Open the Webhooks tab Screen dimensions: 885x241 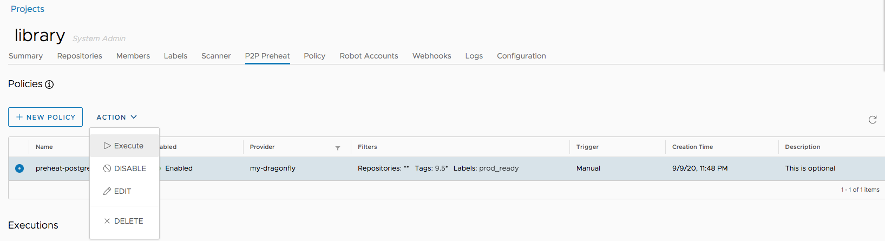coord(431,56)
